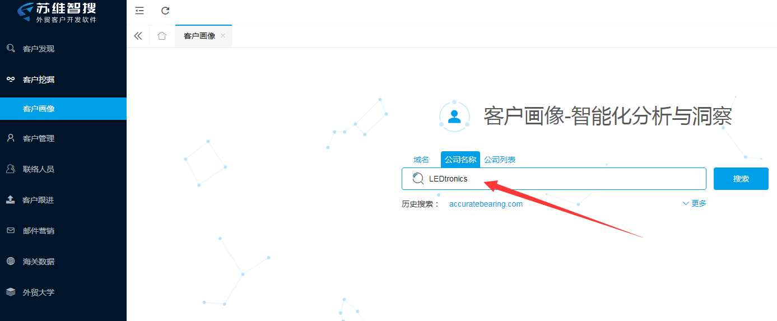Click the home icon tab
Viewport: 777px width, 321px height.
coord(162,36)
